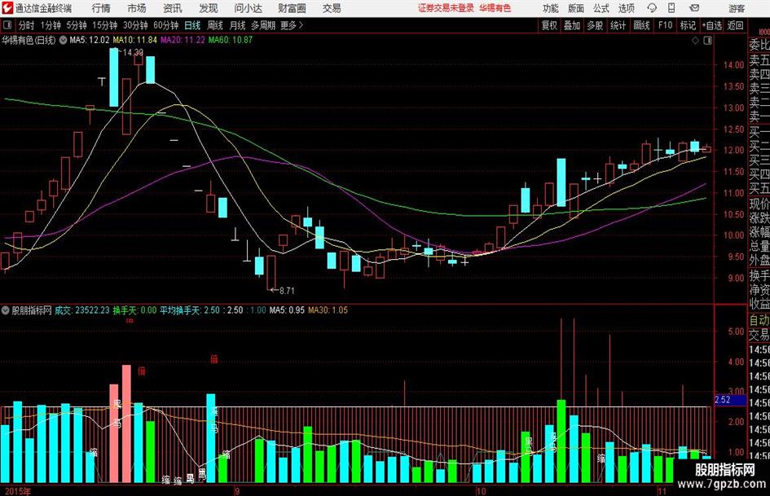Click the MA60: 10.87 label
The height and width of the screenshot is (496, 770).
[231, 40]
